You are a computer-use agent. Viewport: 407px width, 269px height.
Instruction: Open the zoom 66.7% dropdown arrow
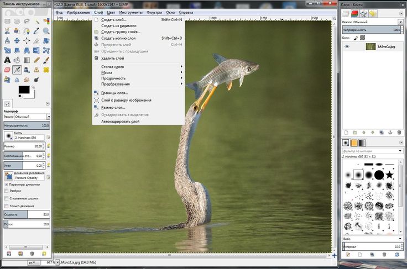click(58, 262)
